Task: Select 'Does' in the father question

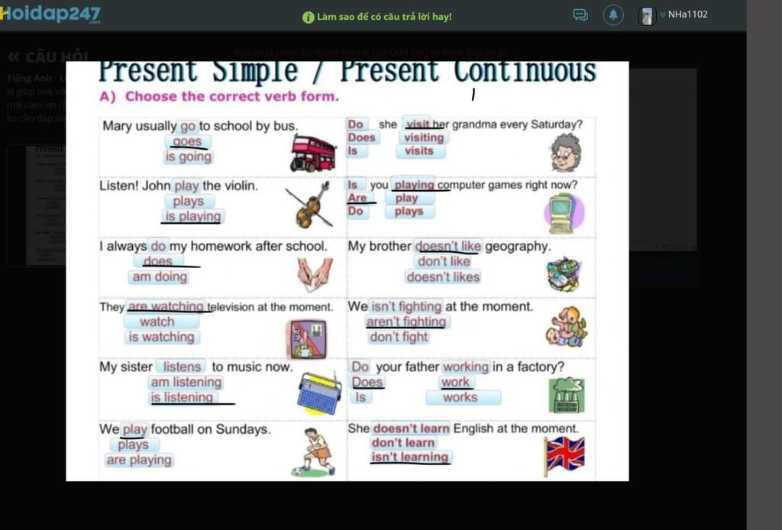Action: point(367,382)
